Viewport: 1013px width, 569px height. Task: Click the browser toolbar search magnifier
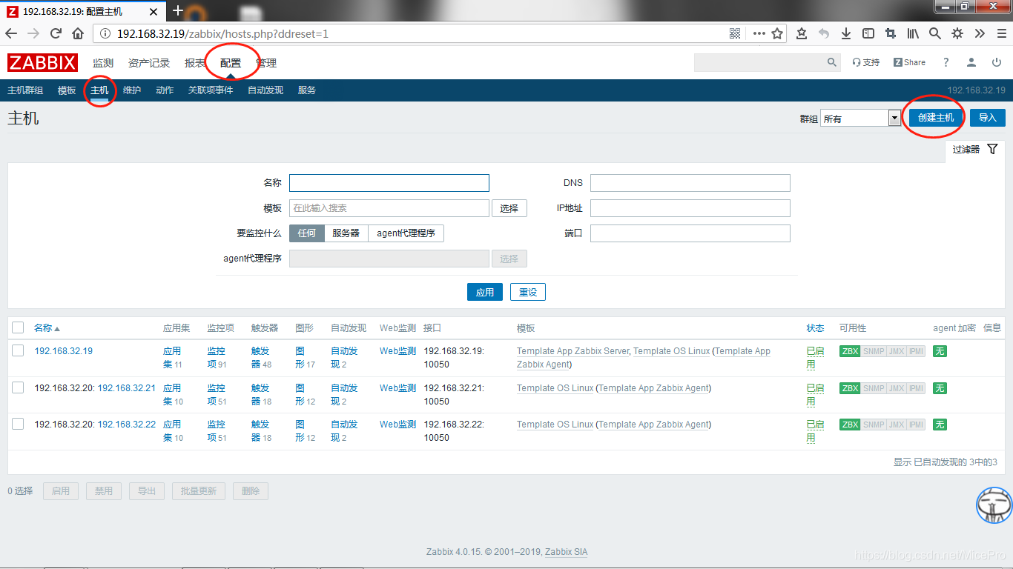[x=935, y=33]
